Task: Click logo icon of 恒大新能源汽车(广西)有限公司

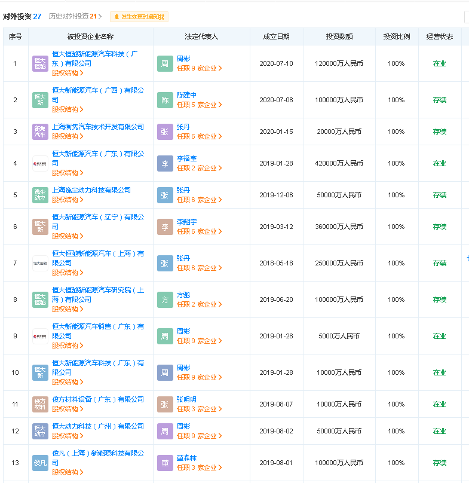Action: click(x=40, y=100)
